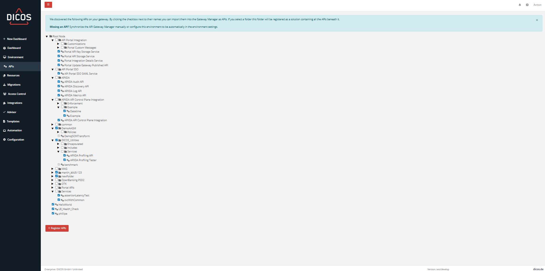Click the Configuration gear icon in sidebar
Image resolution: width=545 pixels, height=271 pixels.
(x=4, y=140)
